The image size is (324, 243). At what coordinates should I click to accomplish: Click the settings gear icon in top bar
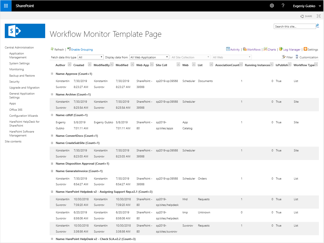point(272,6)
